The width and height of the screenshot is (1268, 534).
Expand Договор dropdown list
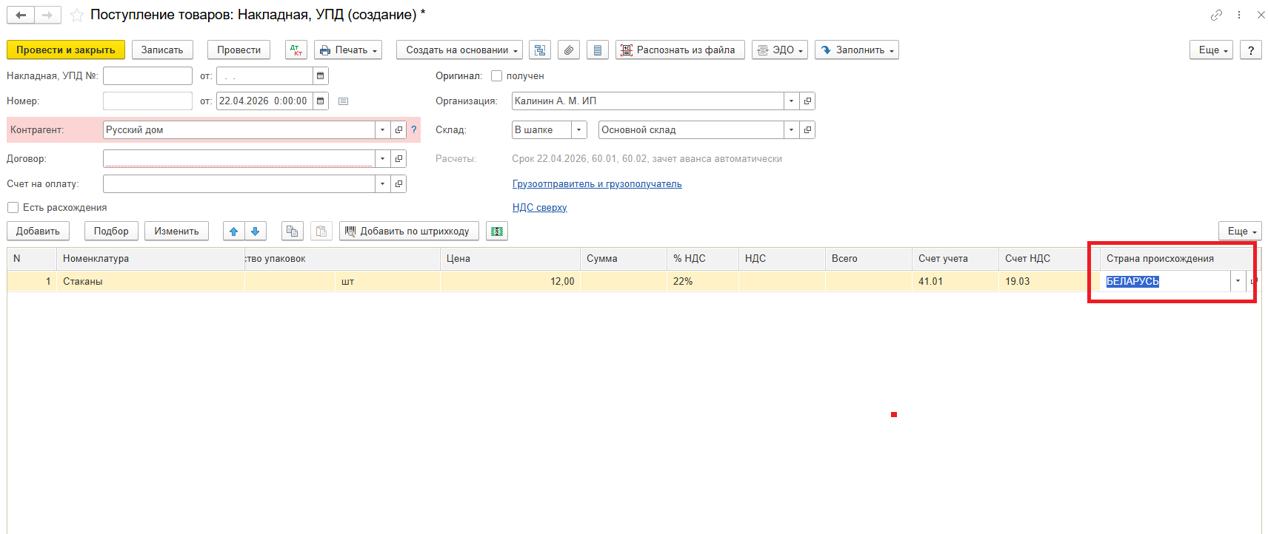pos(382,158)
